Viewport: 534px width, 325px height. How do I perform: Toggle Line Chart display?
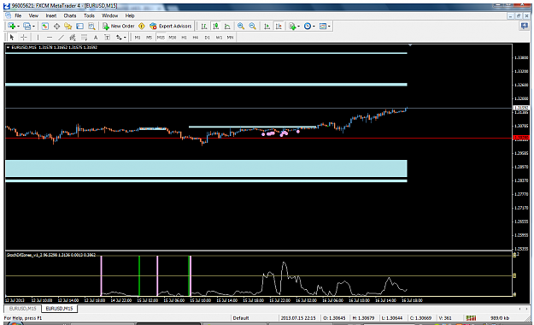click(227, 27)
